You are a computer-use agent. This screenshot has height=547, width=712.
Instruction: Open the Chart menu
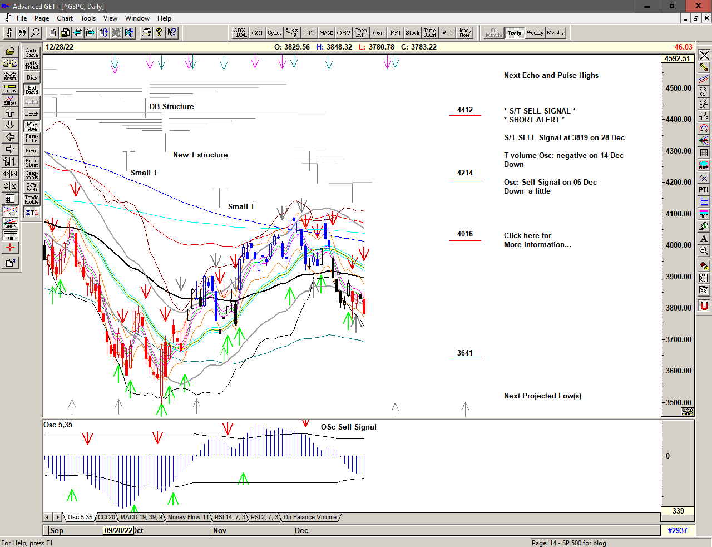pyautogui.click(x=65, y=18)
